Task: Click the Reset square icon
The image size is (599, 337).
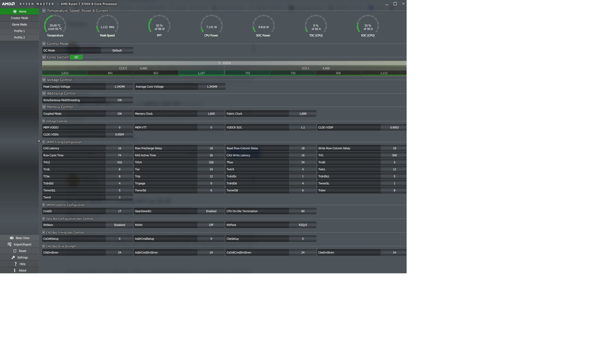Action: [x=14, y=251]
